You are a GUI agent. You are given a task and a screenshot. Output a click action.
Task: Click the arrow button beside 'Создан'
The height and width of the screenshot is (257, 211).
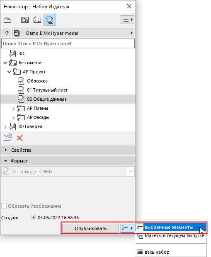pos(33,218)
